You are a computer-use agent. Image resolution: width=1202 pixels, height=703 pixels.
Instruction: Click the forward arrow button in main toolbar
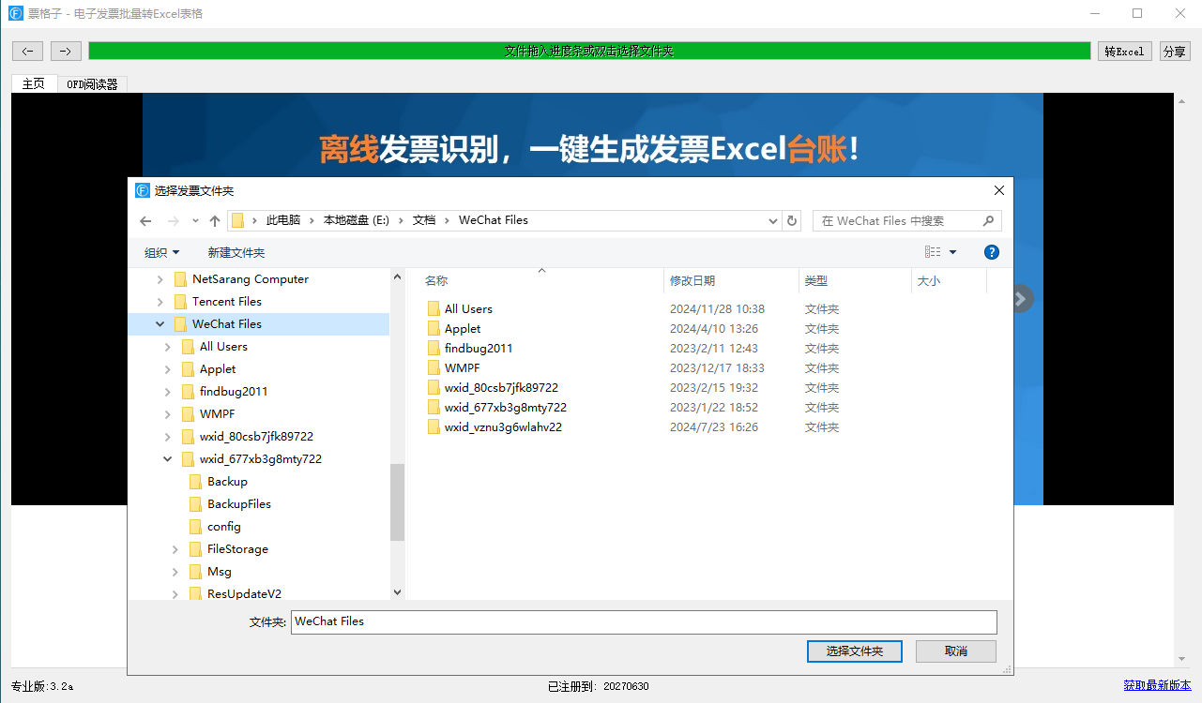pos(66,51)
